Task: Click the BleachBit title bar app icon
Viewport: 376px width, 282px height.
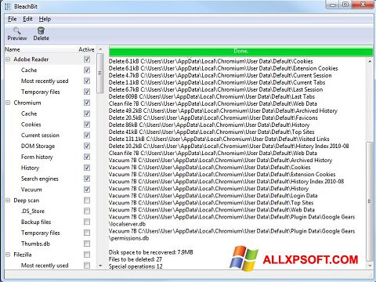Action: coord(8,6)
